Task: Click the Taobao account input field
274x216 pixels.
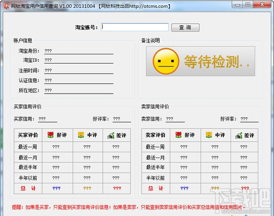Action: 135,27
